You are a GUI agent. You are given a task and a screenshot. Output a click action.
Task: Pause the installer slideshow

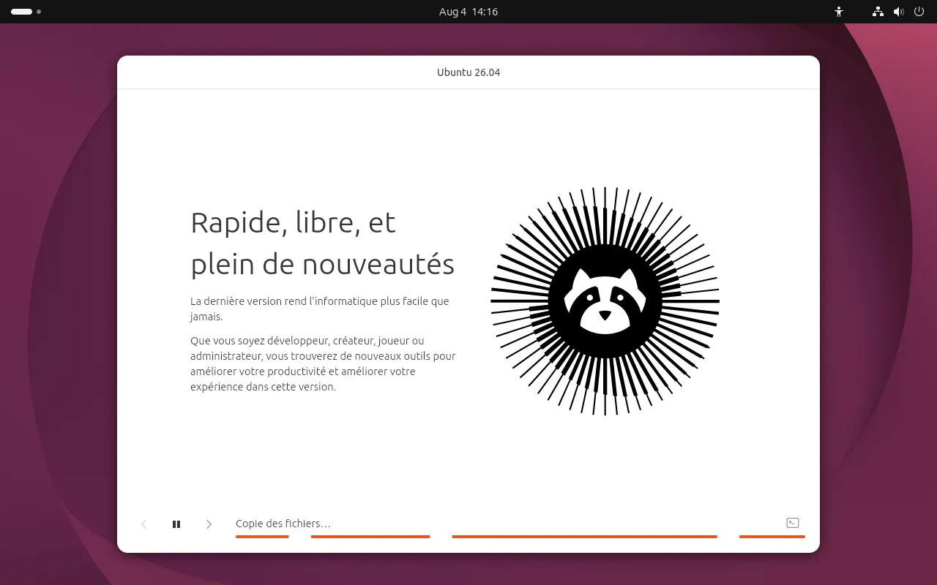click(x=176, y=524)
